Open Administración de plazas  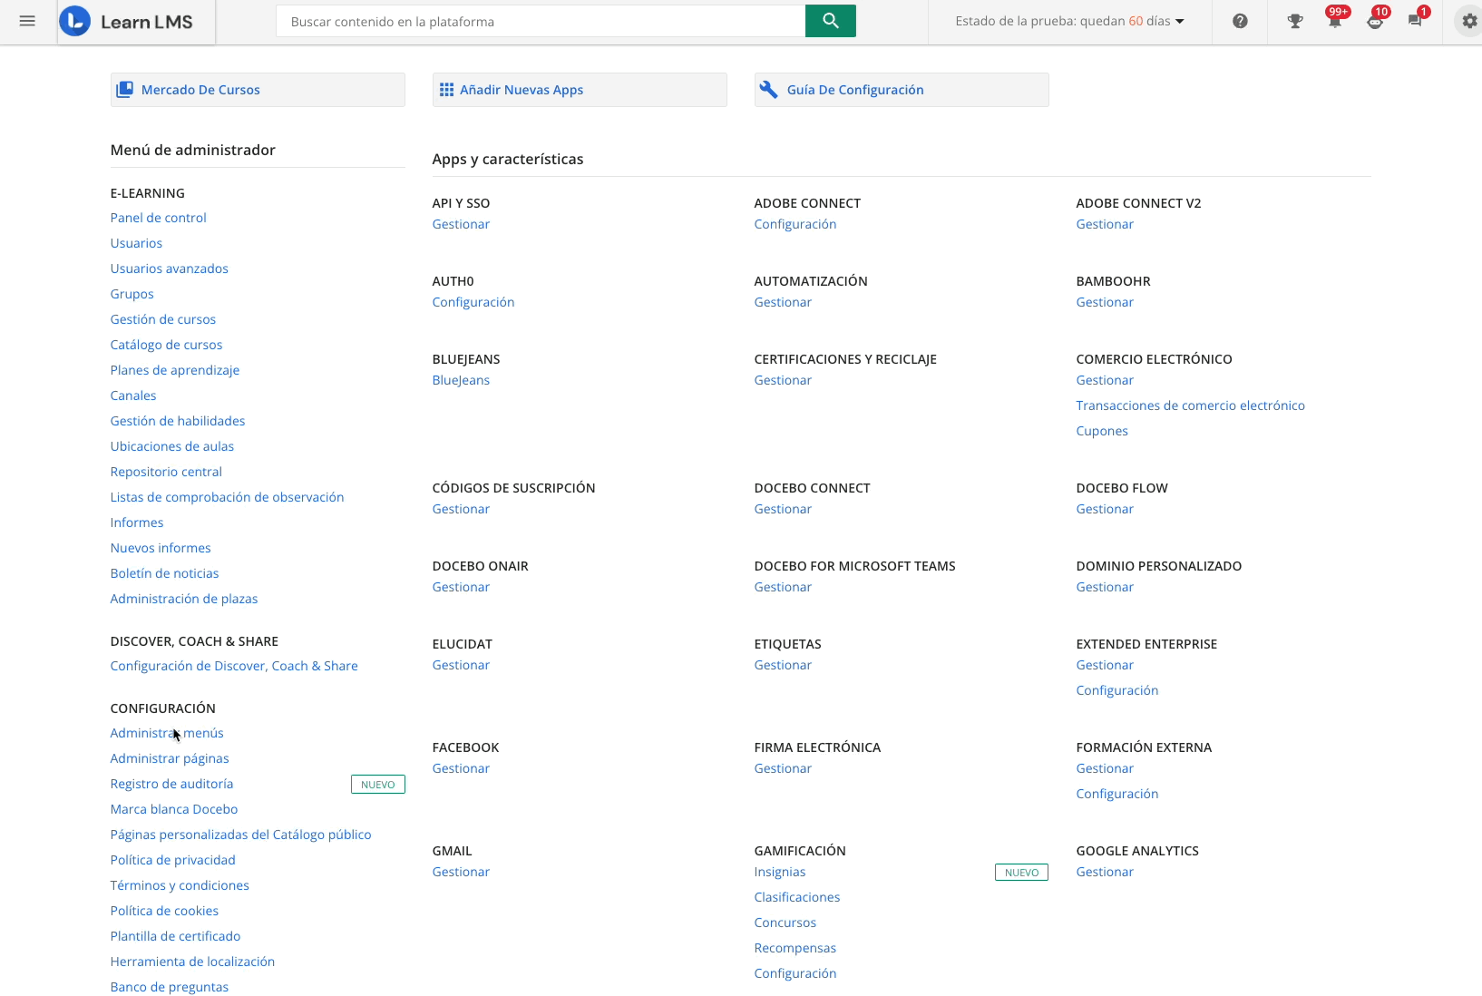[184, 599]
